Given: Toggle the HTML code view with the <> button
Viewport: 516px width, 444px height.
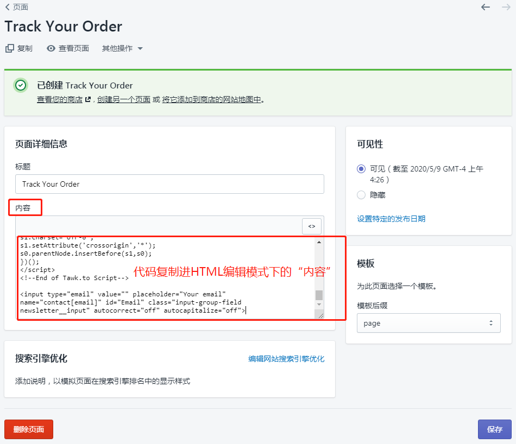Looking at the screenshot, I should (x=311, y=226).
